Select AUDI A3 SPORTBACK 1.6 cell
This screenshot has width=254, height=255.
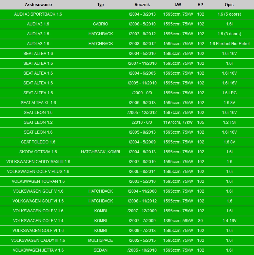pyautogui.click(x=38, y=14)
